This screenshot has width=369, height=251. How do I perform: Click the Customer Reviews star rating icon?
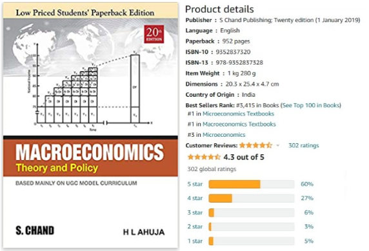[255, 145]
